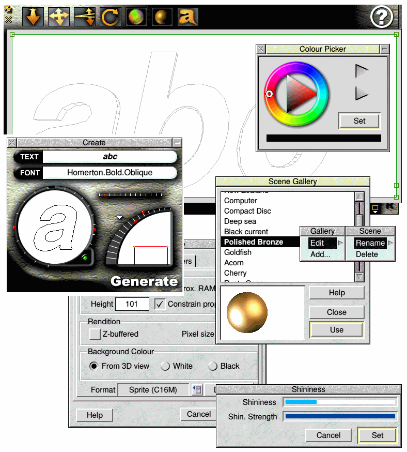
Task: Click the Format menu popup icon
Action: (197, 390)
